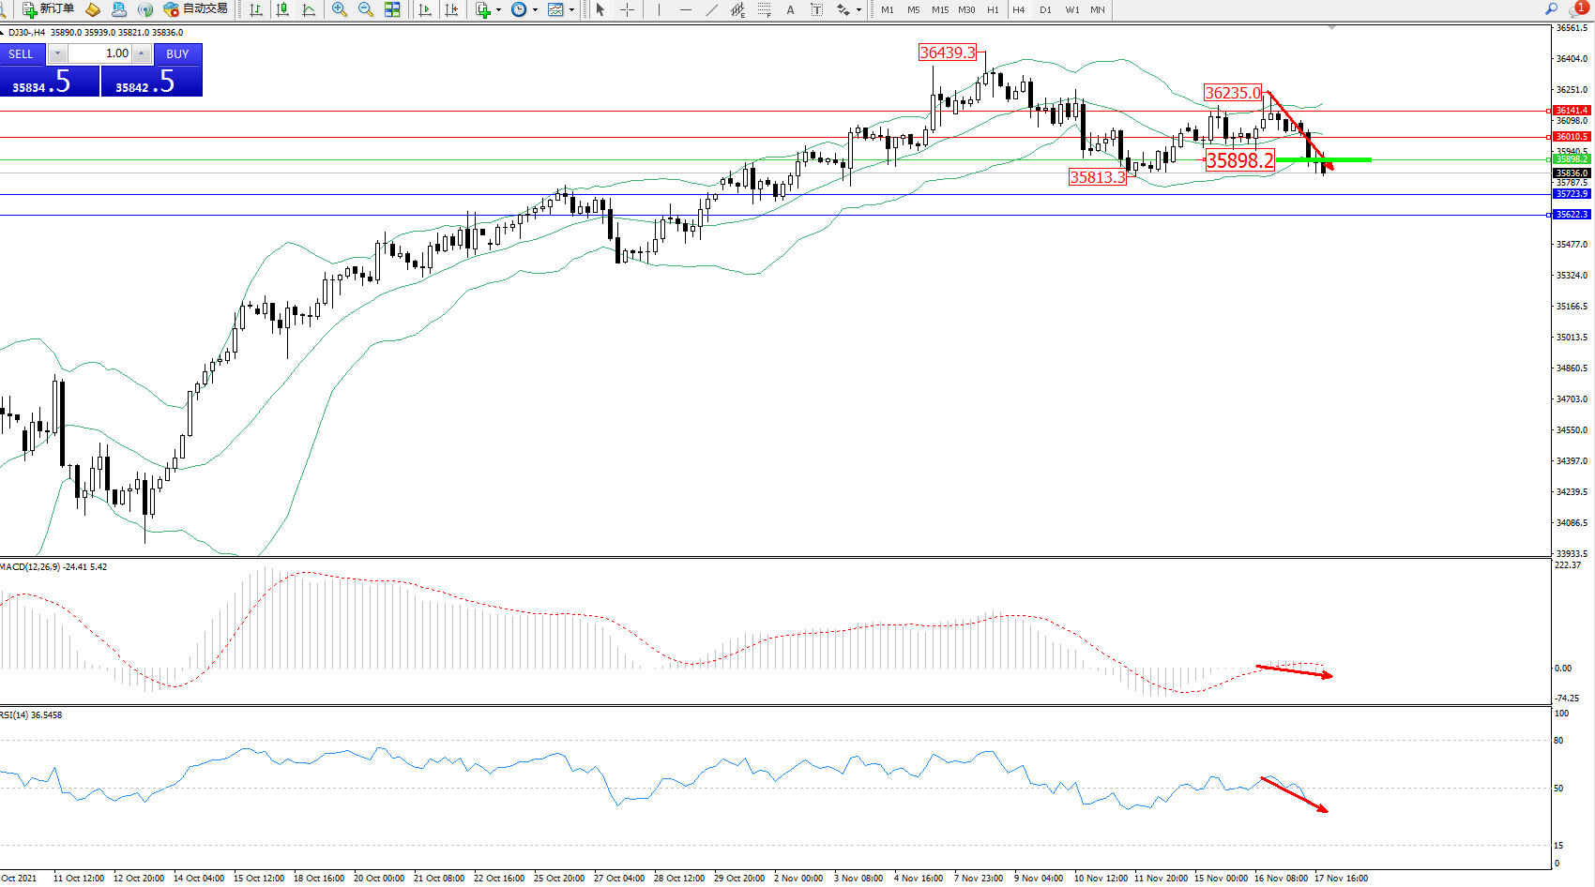Toggle chart shift from right edge
The width and height of the screenshot is (1595, 887).
pos(451,9)
